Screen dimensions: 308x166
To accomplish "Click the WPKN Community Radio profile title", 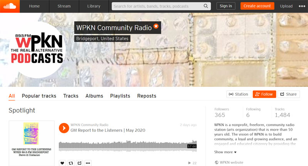I will [x=114, y=28].
